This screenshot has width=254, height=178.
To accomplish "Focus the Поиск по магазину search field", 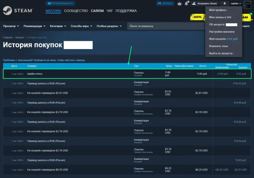I will [x=166, y=26].
